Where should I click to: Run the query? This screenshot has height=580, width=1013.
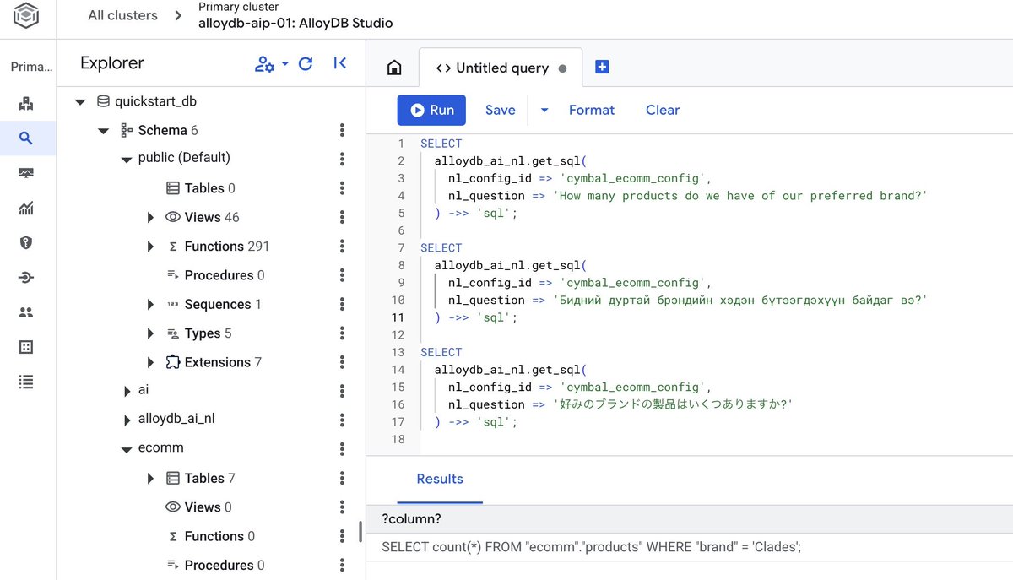(x=431, y=110)
